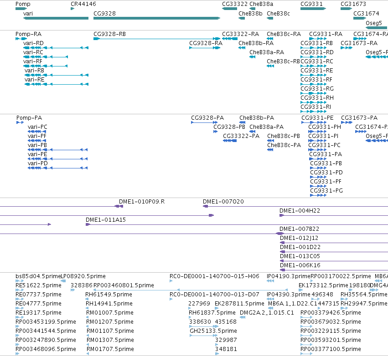Click the CheB38c gene label

279,14
